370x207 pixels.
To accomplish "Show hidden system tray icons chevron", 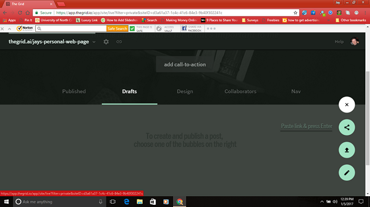I will click(x=322, y=201).
